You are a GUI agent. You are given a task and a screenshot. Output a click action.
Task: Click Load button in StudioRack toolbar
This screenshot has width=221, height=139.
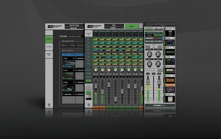(x=167, y=24)
